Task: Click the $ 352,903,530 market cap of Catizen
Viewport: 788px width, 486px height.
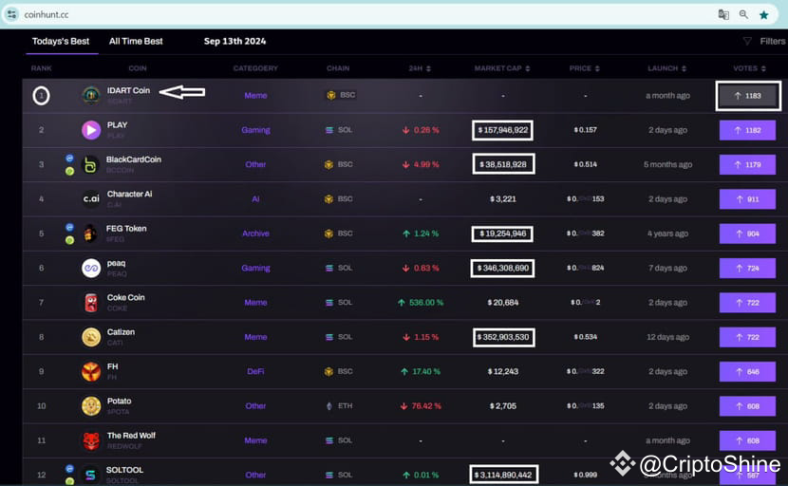Action: (x=503, y=337)
